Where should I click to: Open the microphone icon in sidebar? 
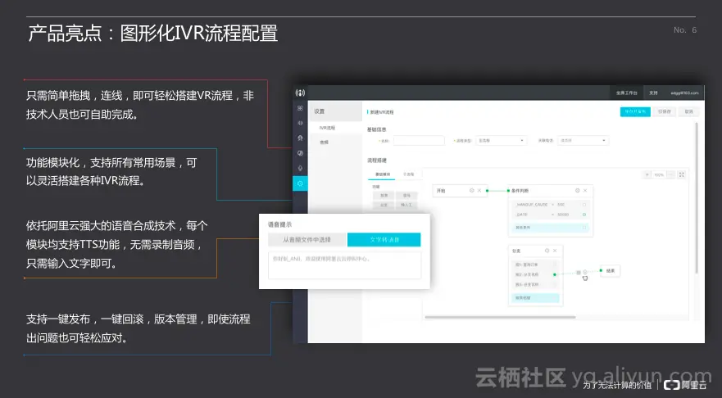tap(300, 169)
